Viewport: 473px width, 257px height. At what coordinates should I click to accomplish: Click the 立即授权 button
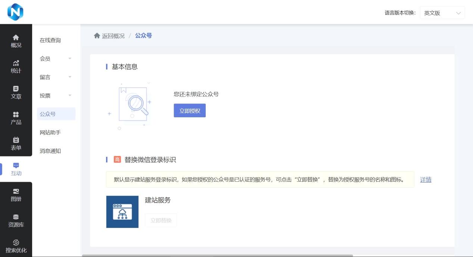point(190,111)
